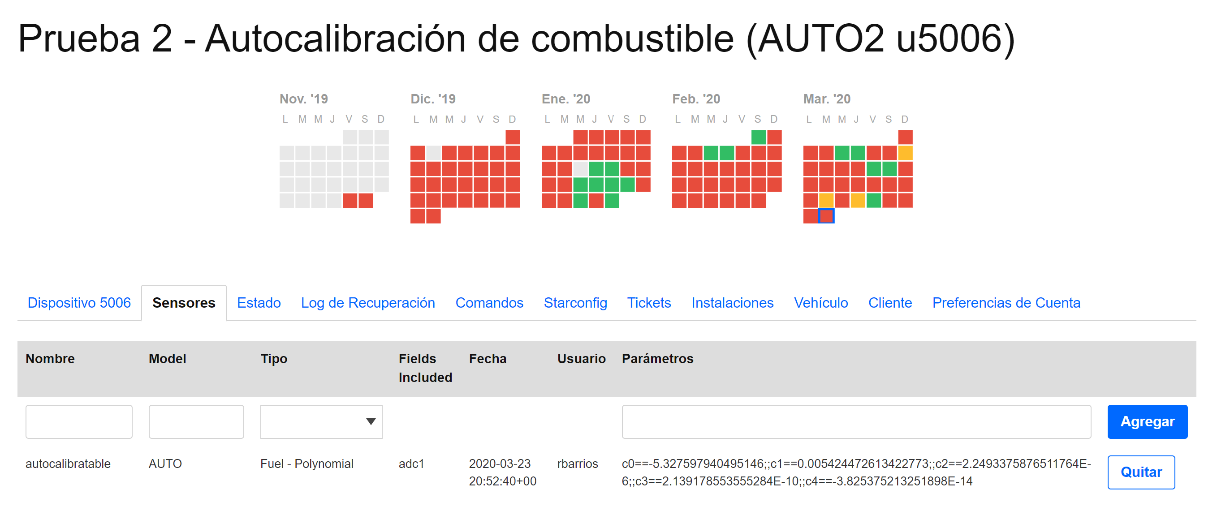Open the Dispositivo 5006 tab
The height and width of the screenshot is (532, 1230).
click(x=79, y=303)
